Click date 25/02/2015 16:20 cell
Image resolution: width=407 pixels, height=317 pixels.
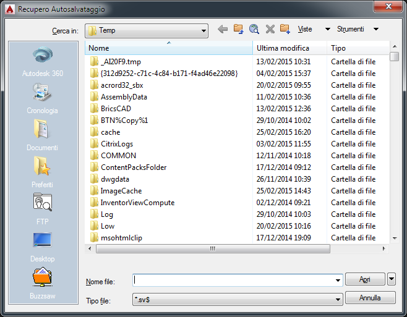click(x=284, y=132)
